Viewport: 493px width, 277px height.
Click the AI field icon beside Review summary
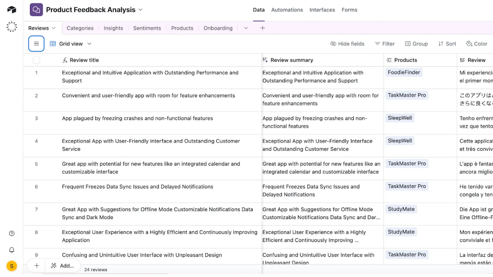(x=265, y=60)
